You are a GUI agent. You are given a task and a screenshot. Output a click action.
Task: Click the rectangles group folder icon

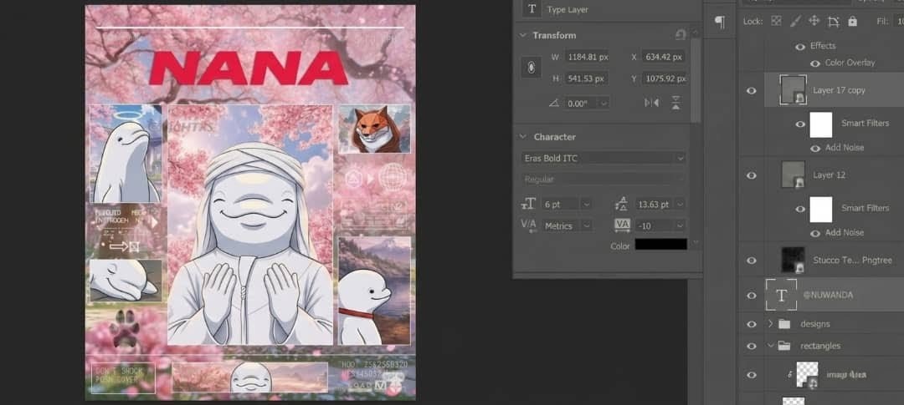pos(784,346)
